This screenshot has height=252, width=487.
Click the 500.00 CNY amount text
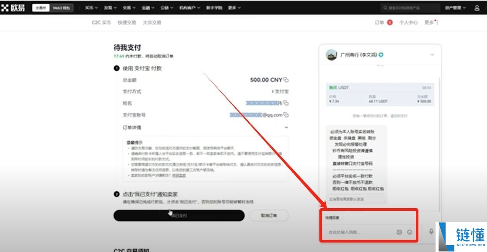(266, 80)
